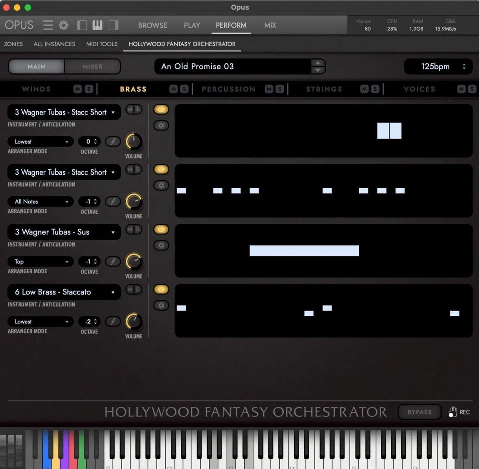Open the MIDI TOOLS tab

[x=101, y=44]
